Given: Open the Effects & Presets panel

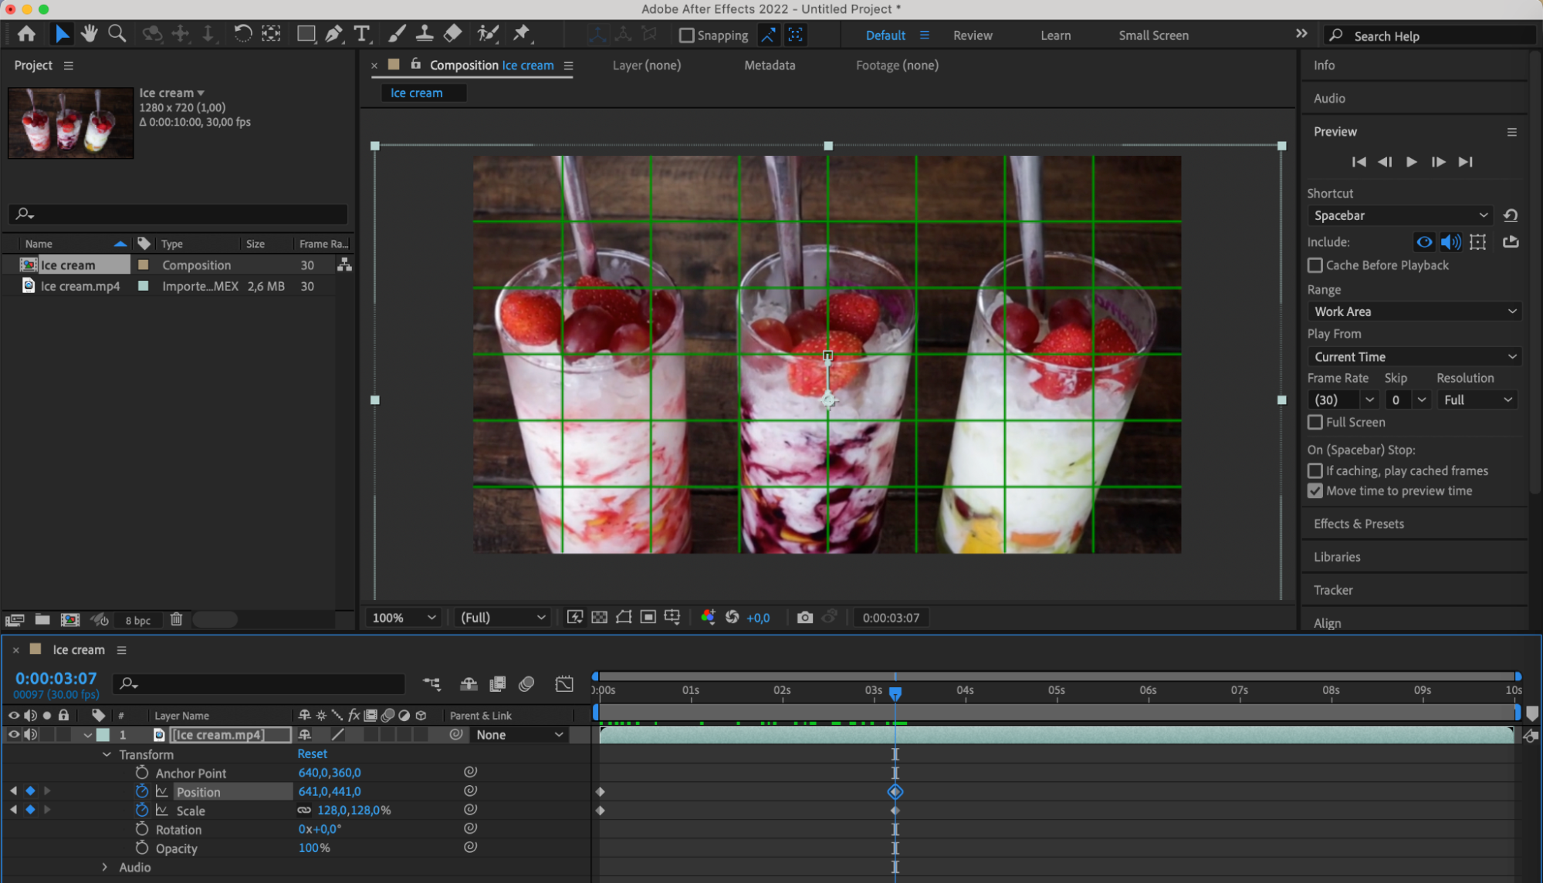Looking at the screenshot, I should pos(1359,524).
